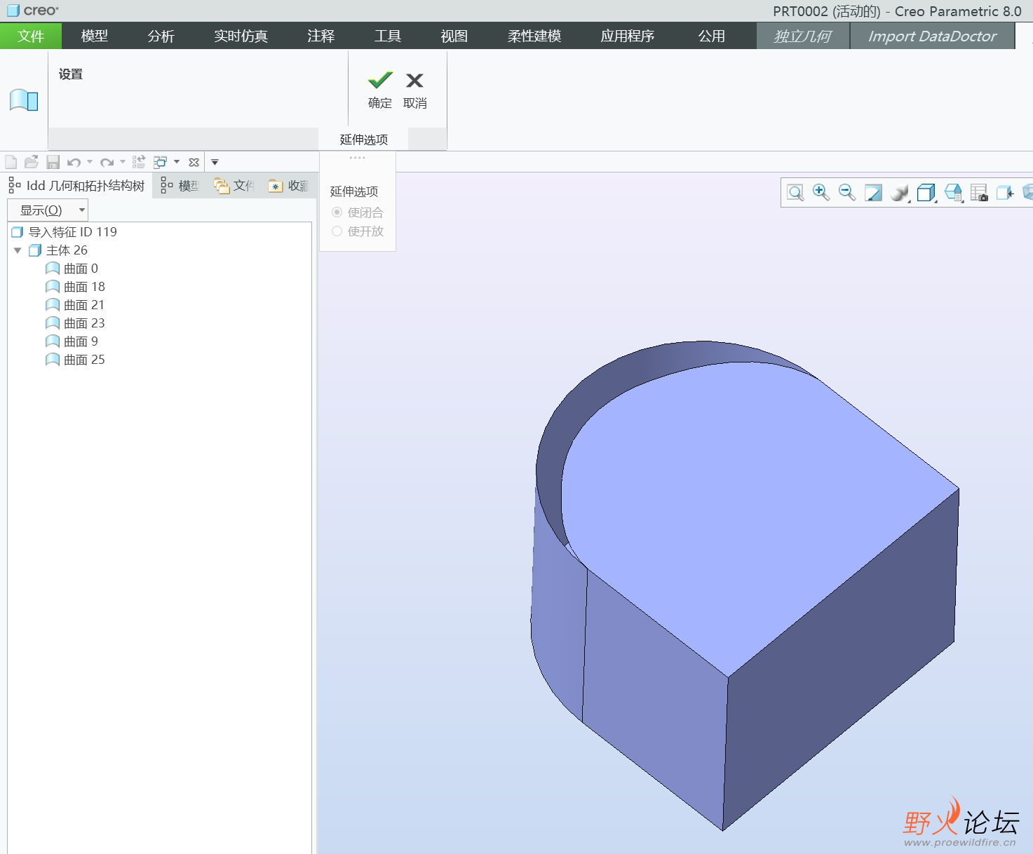Open the 公用 ribbon tab
The height and width of the screenshot is (854, 1033).
click(711, 36)
